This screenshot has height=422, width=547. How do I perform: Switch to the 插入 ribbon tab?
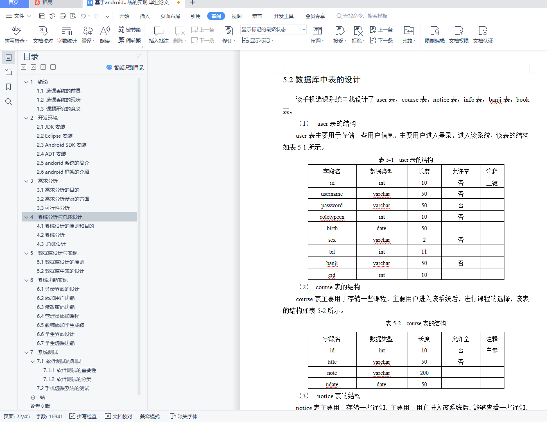point(145,16)
